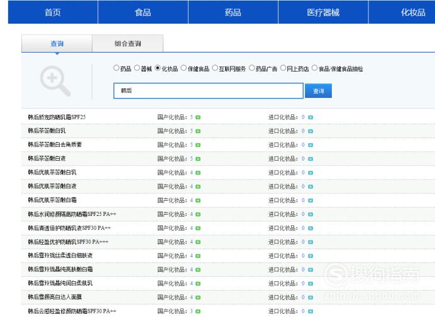Switch to the 组合查询 tab
435x317 pixels.
128,43
